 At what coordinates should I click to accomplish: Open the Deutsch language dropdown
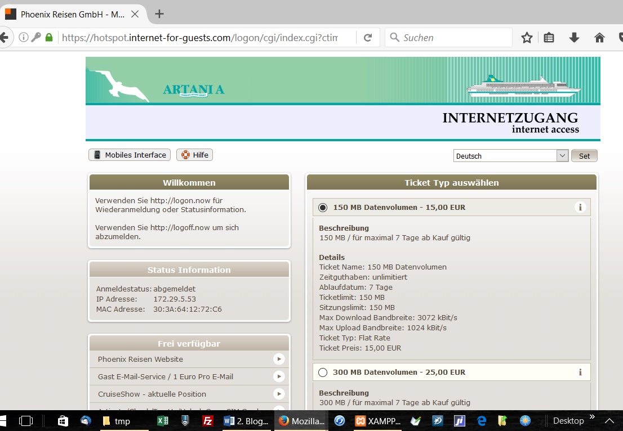[511, 156]
